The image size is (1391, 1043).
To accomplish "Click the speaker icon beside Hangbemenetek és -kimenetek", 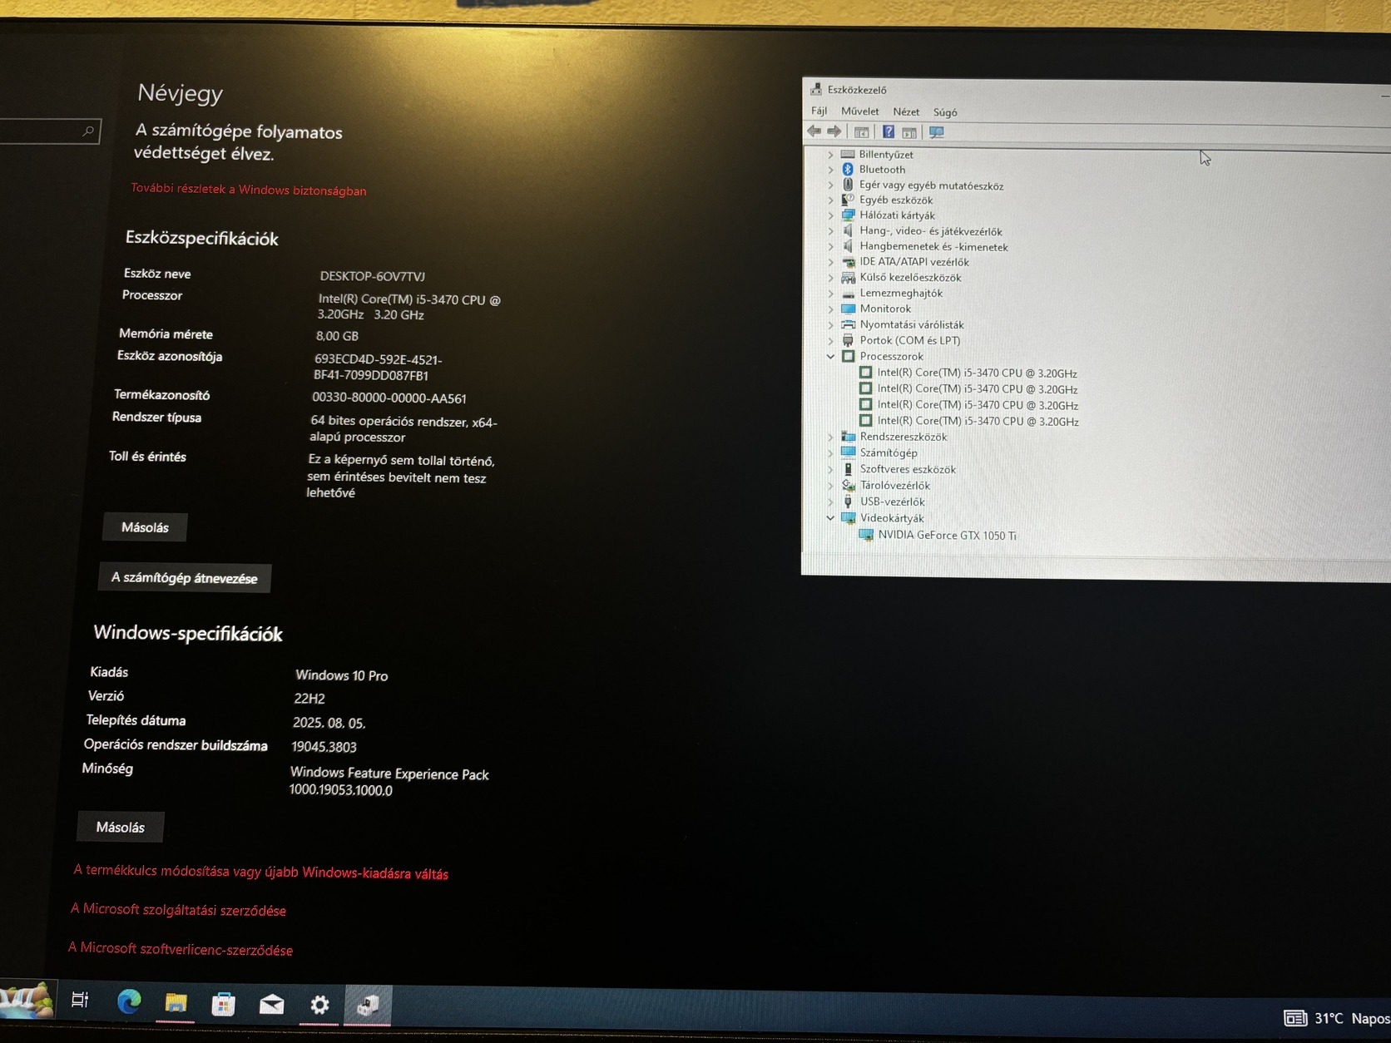I will click(x=849, y=246).
